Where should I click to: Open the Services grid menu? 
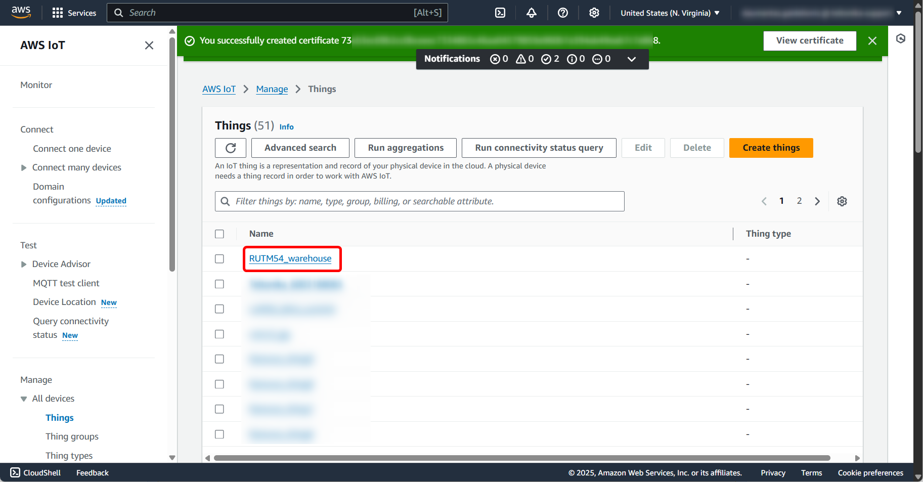click(x=74, y=13)
